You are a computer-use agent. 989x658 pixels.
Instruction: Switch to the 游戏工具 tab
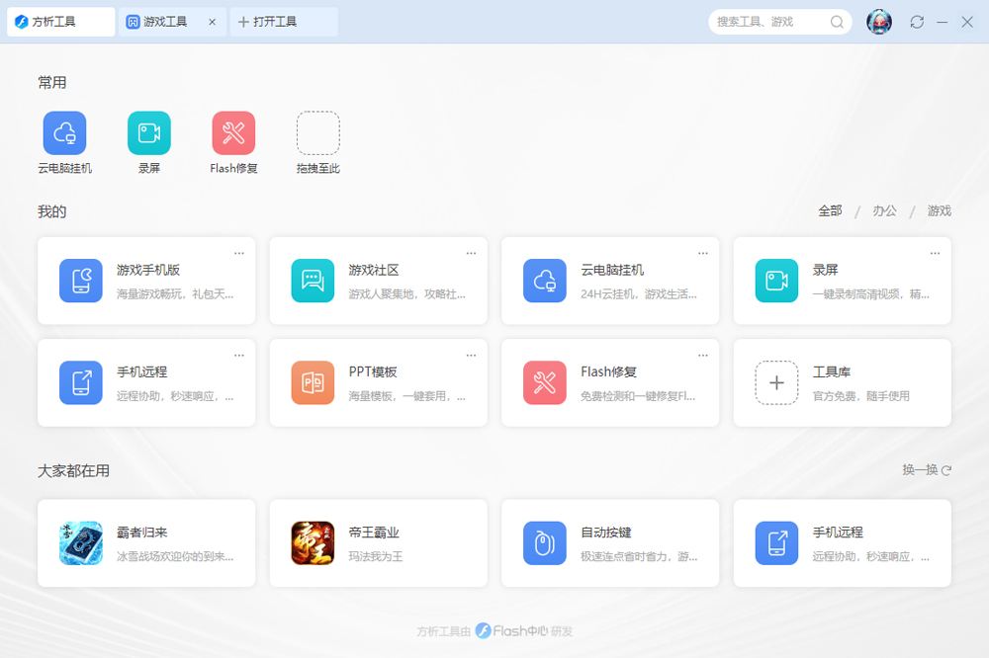164,22
